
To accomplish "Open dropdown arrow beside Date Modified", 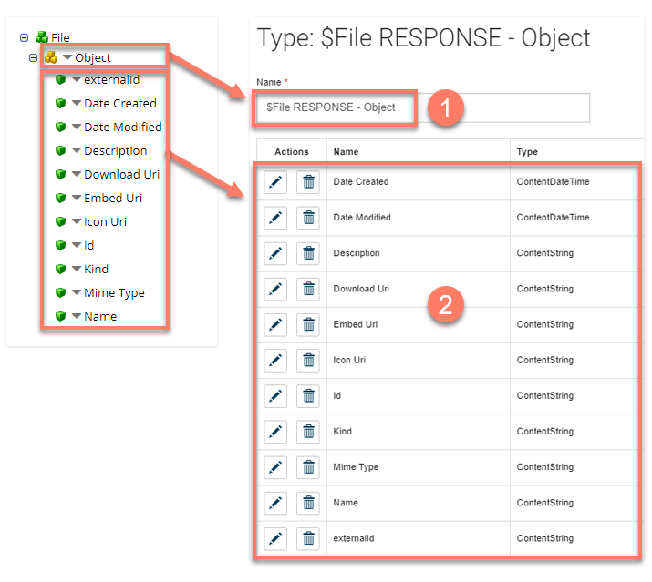I will (x=77, y=127).
